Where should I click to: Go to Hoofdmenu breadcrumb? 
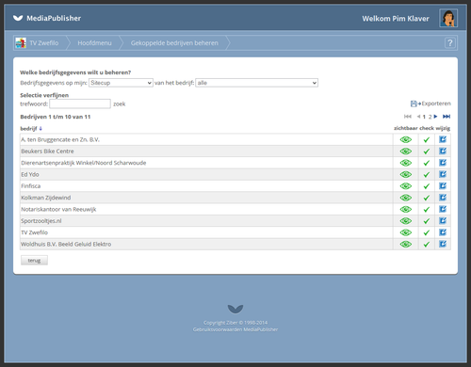tap(94, 43)
